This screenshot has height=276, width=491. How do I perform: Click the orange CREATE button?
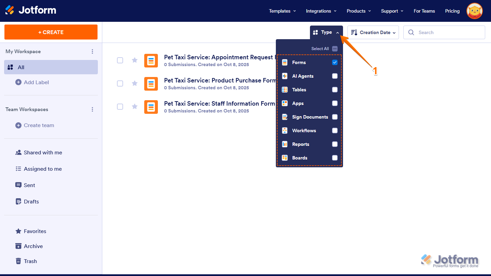(51, 32)
